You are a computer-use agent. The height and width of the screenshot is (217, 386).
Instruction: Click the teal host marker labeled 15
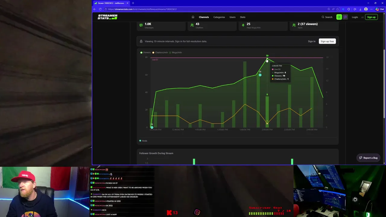click(x=152, y=127)
